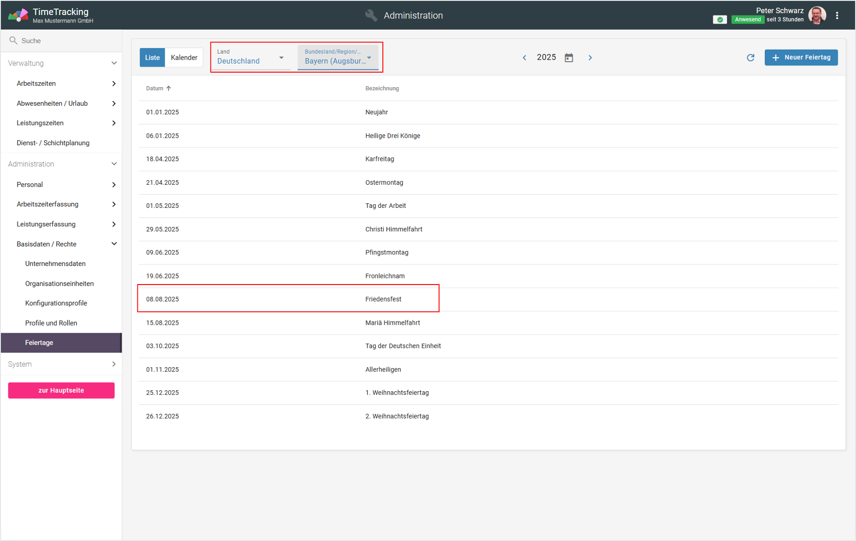Viewport: 856px width, 541px height.
Task: Open the Land dropdown showing Deutschland
Action: (251, 58)
